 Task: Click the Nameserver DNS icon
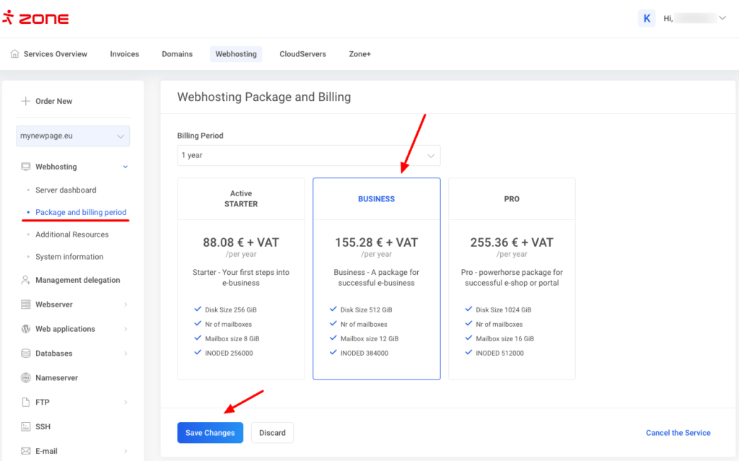(26, 378)
